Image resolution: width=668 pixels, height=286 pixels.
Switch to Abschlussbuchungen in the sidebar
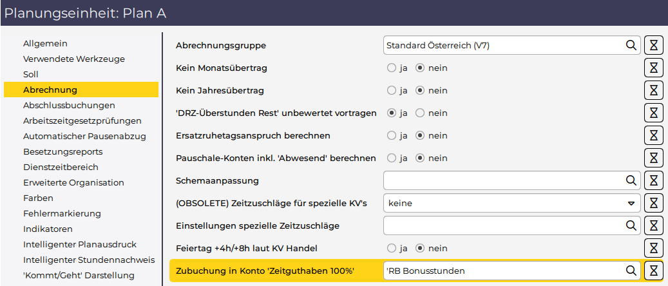click(x=69, y=105)
